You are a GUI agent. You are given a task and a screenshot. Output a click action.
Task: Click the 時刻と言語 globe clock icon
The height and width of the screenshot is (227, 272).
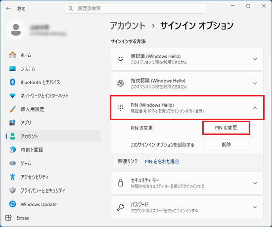(12, 150)
